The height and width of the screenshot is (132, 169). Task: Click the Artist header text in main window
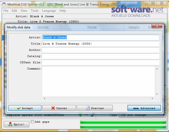coord(35,16)
